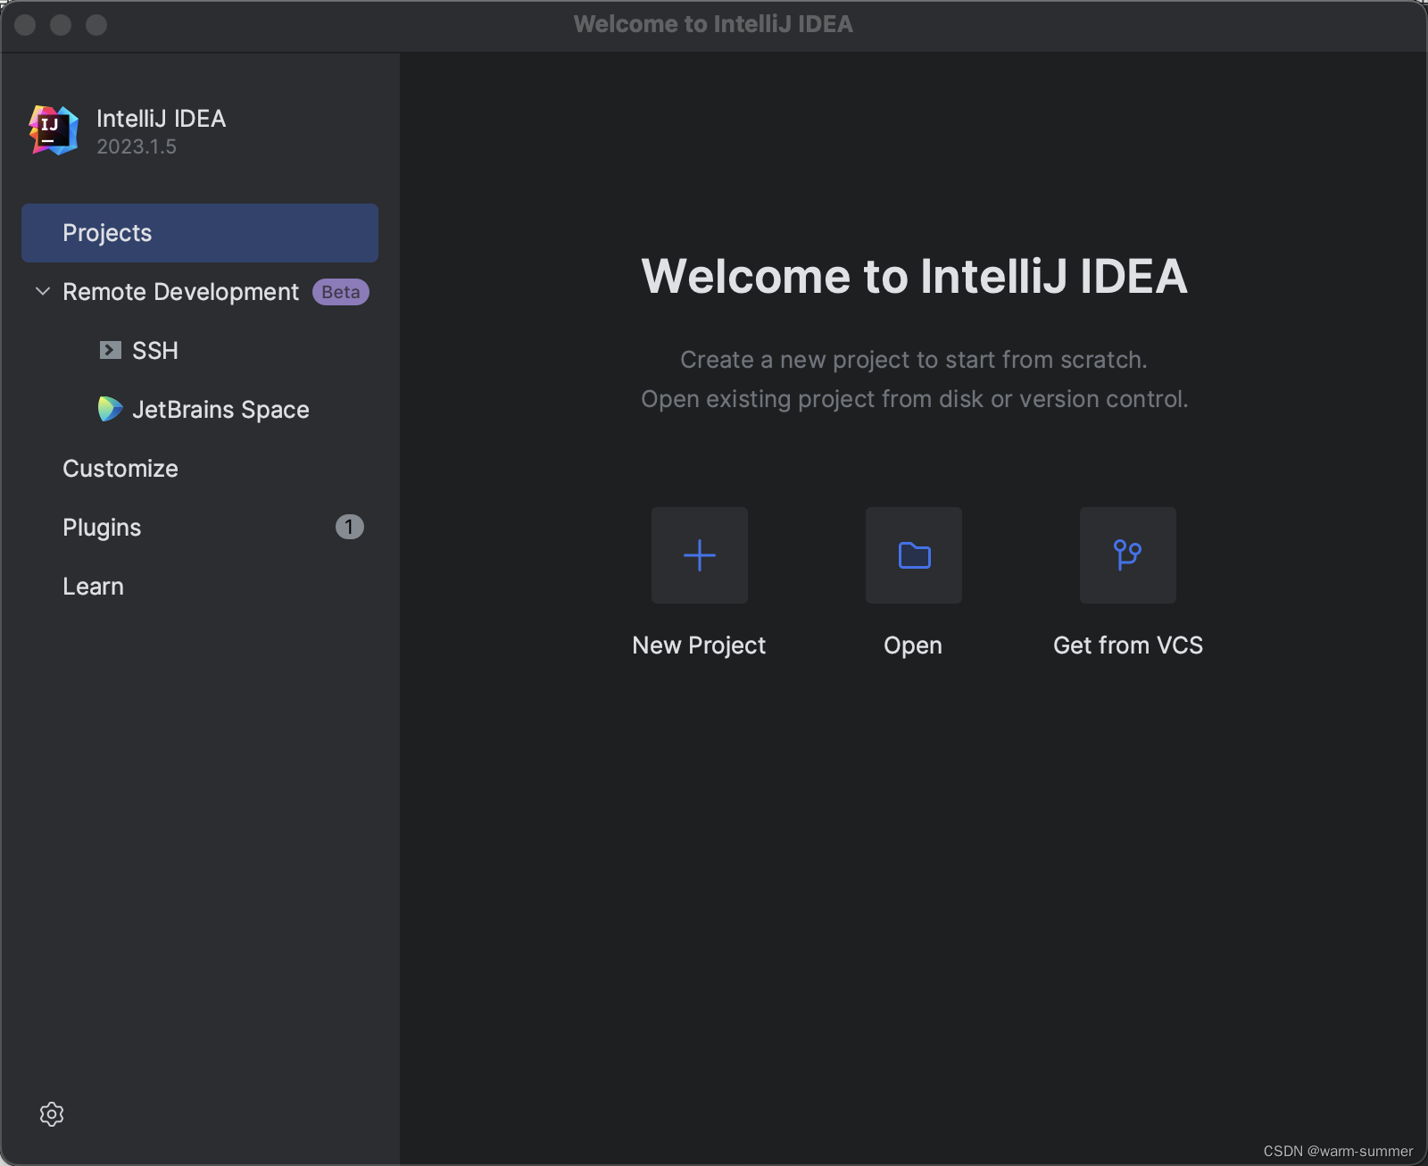The width and height of the screenshot is (1428, 1166).
Task: Click the version number 2023.1.5
Action: [x=137, y=146]
